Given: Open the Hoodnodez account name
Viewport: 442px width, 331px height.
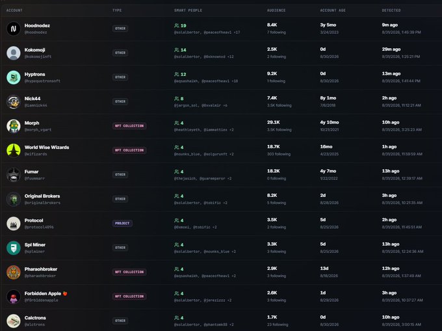Looking at the screenshot, I should [x=37, y=25].
